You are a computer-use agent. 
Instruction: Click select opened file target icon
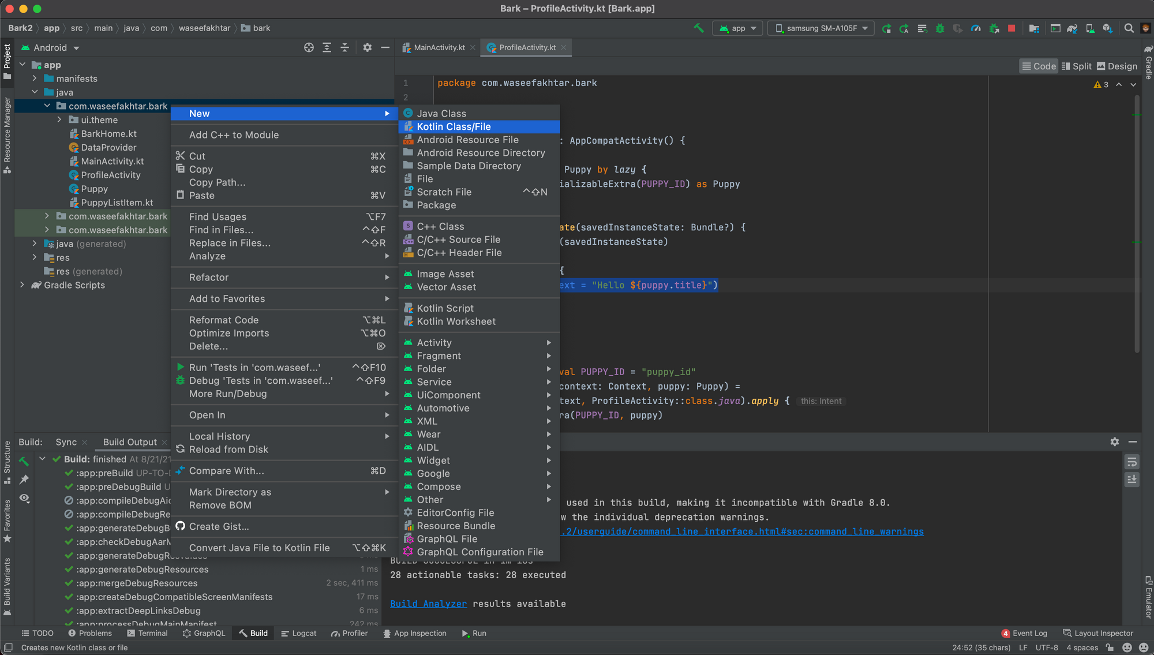309,47
